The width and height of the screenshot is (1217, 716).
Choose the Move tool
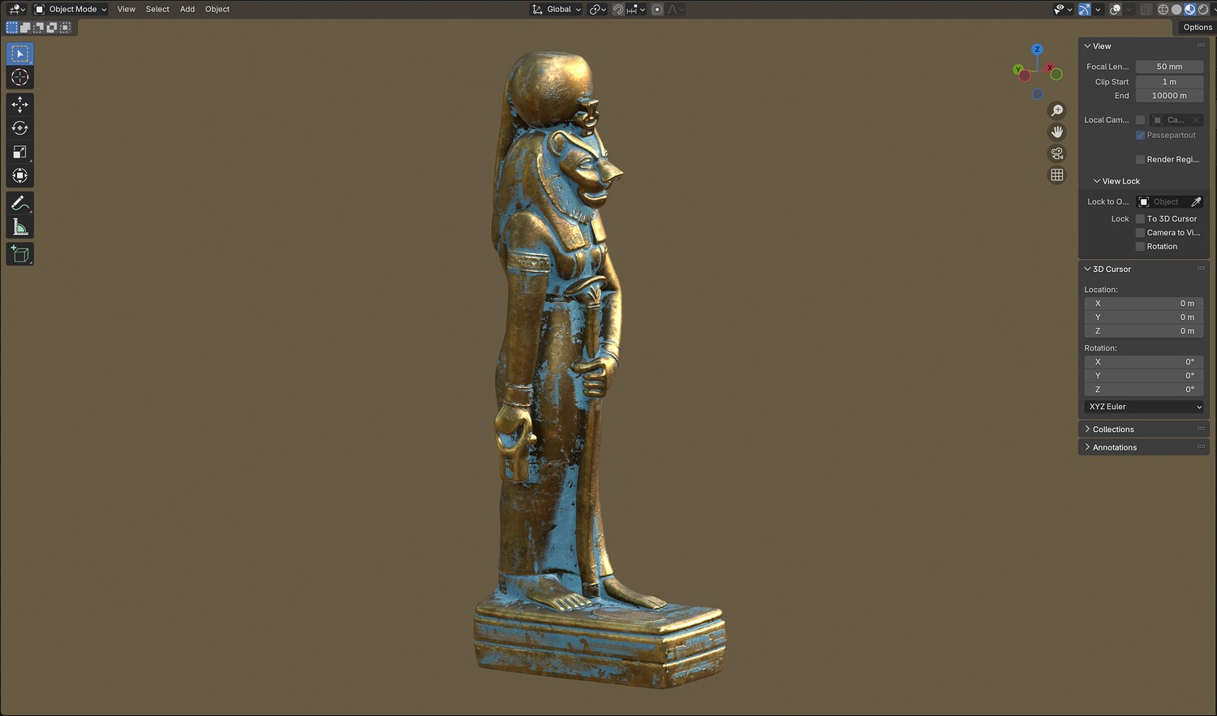[x=20, y=104]
